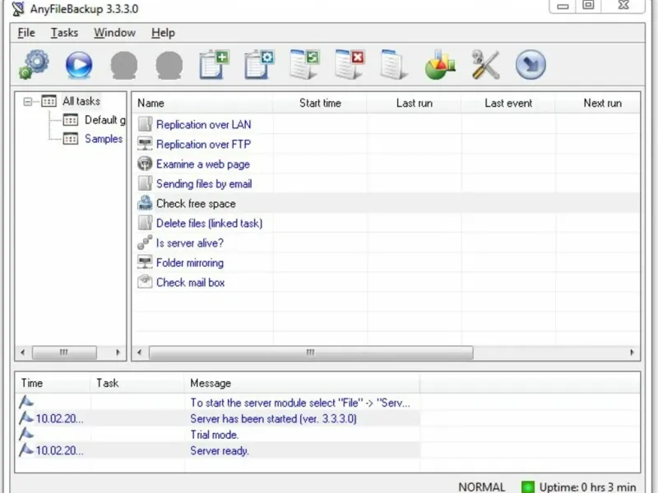Select the 'To start the server module' log message

[x=300, y=403]
